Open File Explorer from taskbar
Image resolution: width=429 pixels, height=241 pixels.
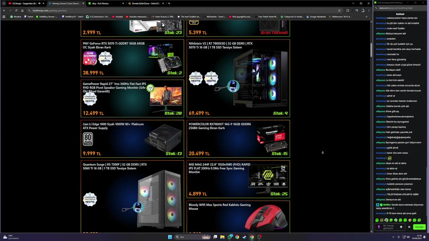click(x=222, y=237)
